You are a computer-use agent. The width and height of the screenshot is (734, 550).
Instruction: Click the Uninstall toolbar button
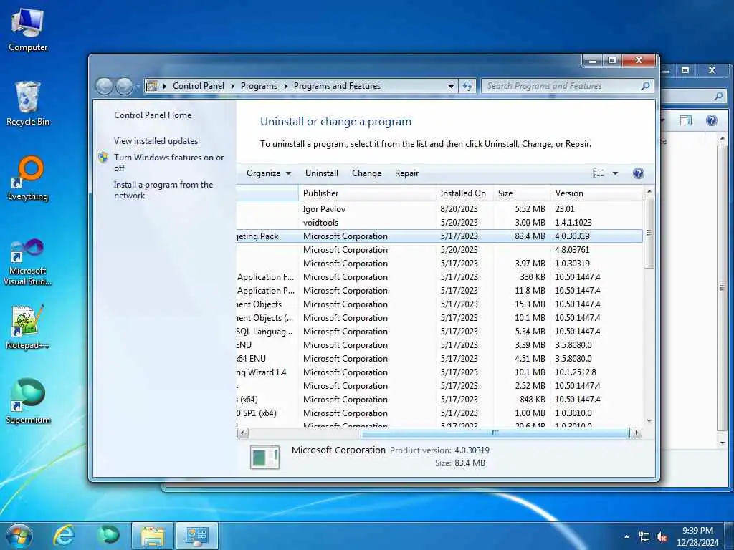tap(322, 173)
